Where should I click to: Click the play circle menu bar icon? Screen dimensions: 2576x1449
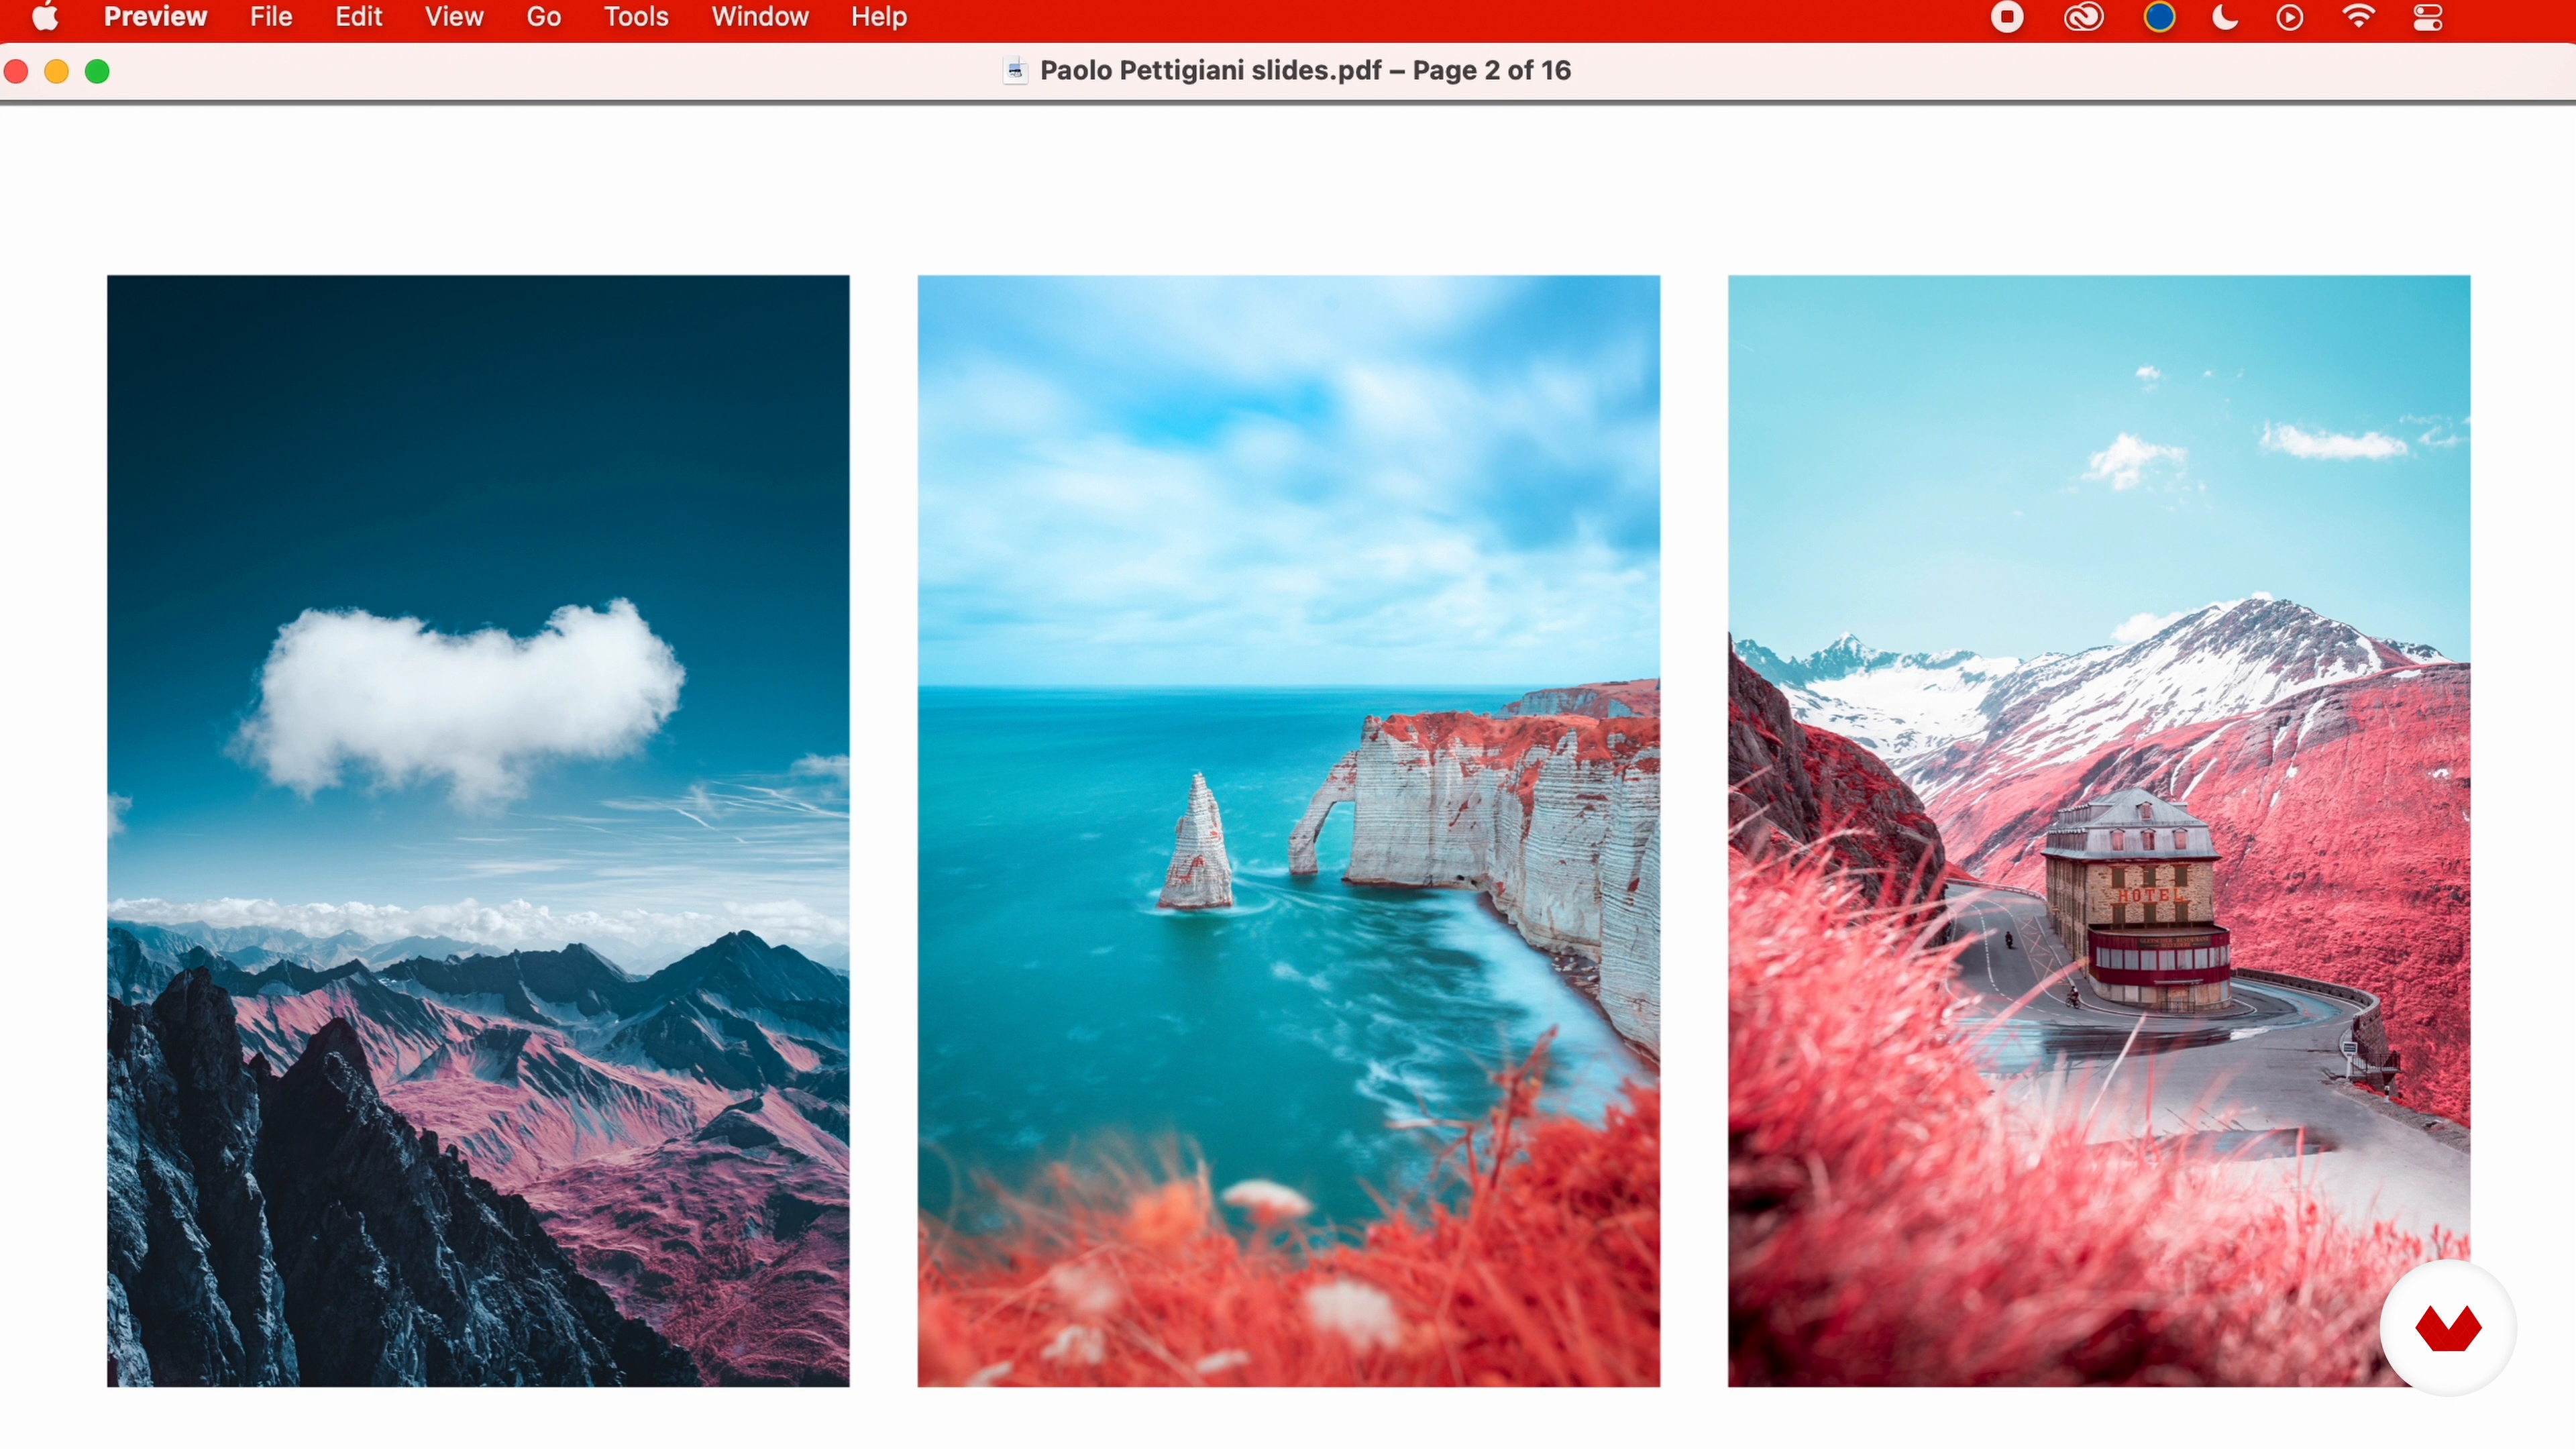click(x=2290, y=17)
